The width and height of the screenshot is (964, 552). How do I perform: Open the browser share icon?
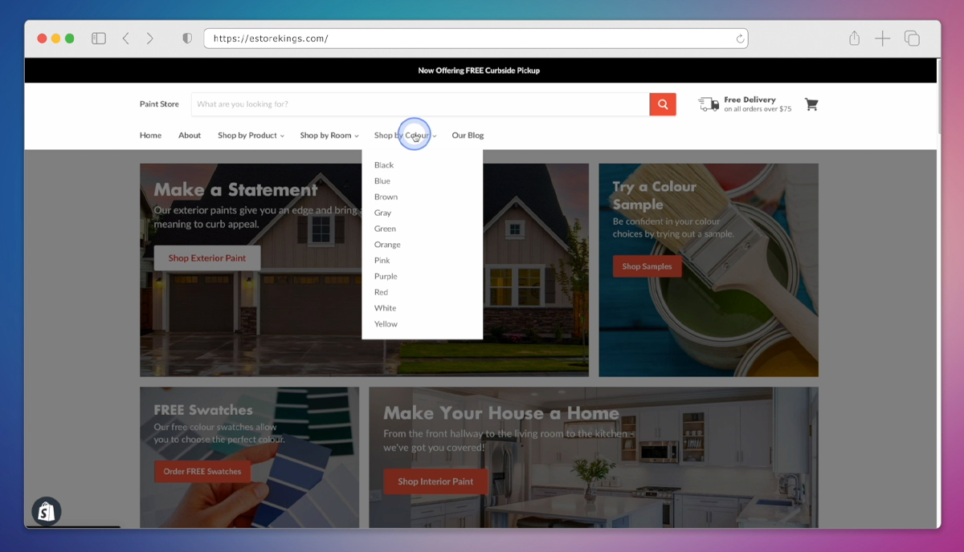(x=854, y=38)
